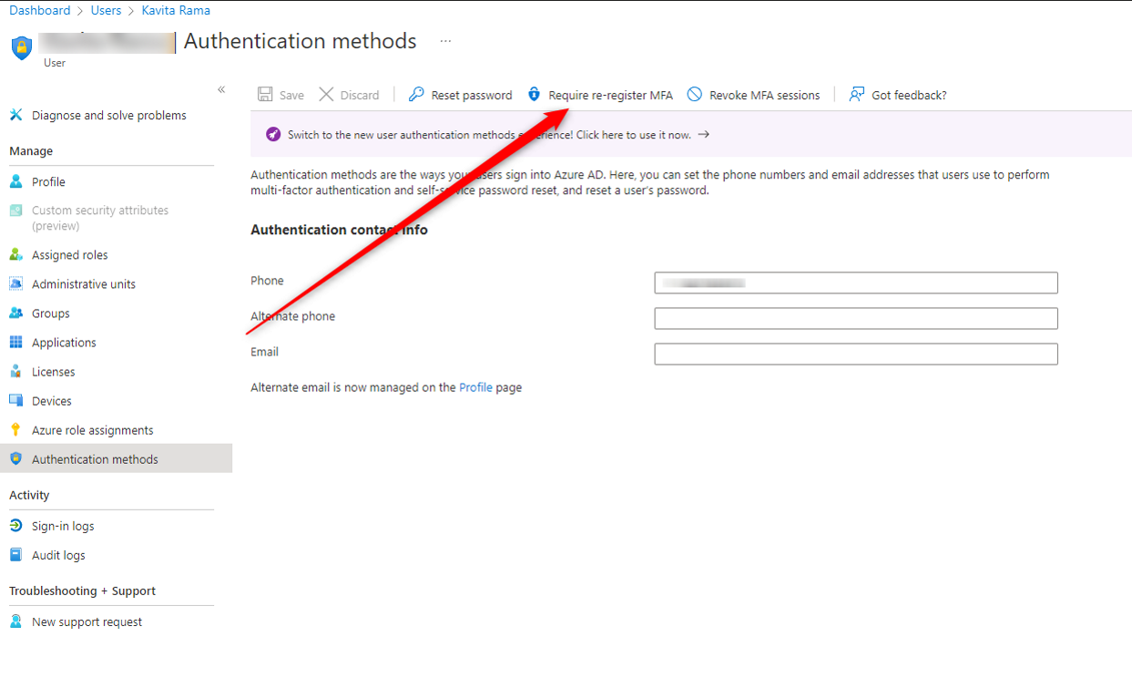Switch to new authentication methods experience banner
Image resolution: width=1132 pixels, height=678 pixels.
click(489, 135)
